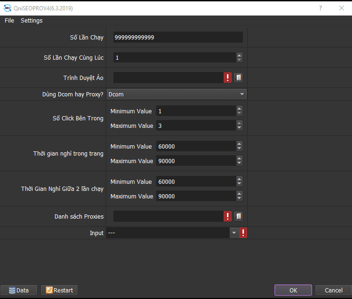Screen dimensions: 352x299
Task: Click the red warning icon beside Input
Action: [x=243, y=233]
